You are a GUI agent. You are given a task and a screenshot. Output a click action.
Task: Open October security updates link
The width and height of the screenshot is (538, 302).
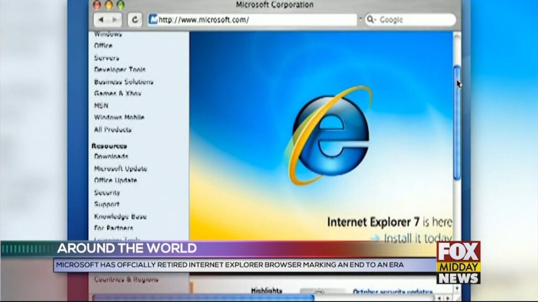(x=392, y=292)
